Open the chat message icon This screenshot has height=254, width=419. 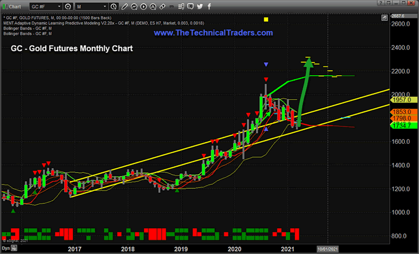click(x=191, y=7)
